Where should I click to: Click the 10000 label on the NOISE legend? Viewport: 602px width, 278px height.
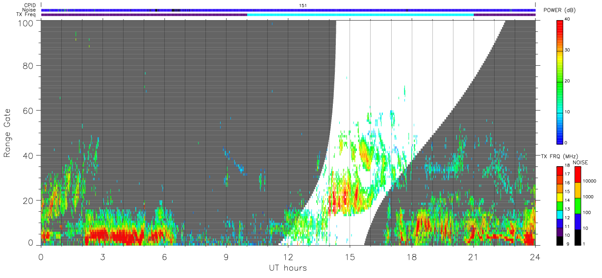coord(590,181)
